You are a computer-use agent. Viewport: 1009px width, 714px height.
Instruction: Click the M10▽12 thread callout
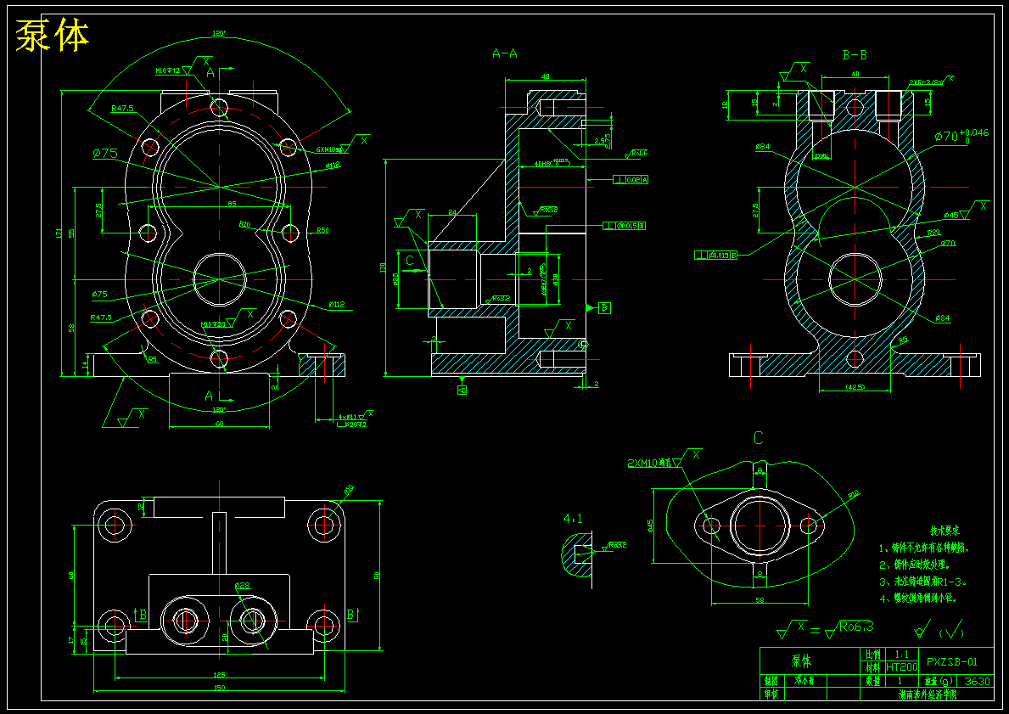[167, 70]
